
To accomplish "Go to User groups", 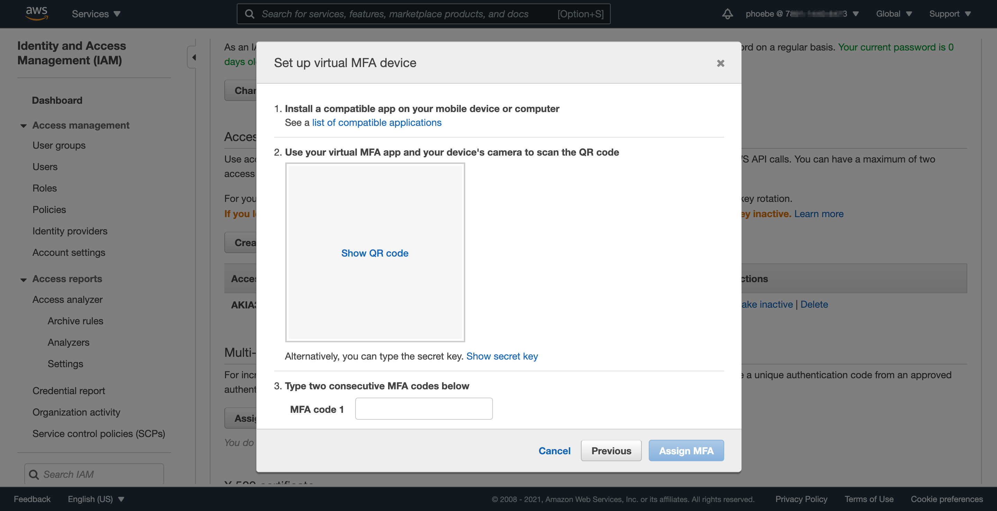I will coord(59,145).
